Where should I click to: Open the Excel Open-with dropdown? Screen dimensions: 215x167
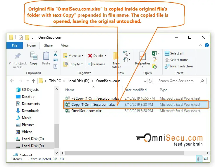tap(159, 53)
